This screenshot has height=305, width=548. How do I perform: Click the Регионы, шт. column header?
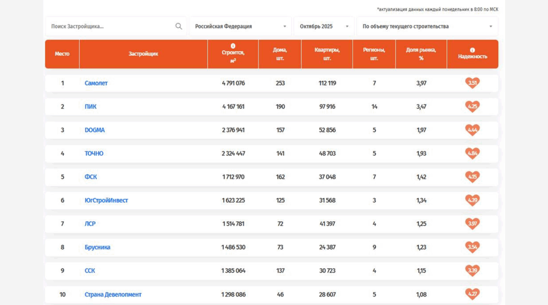[x=374, y=54]
